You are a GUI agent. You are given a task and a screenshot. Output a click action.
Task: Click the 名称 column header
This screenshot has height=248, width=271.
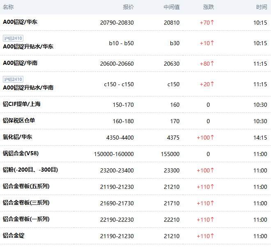click(8, 7)
